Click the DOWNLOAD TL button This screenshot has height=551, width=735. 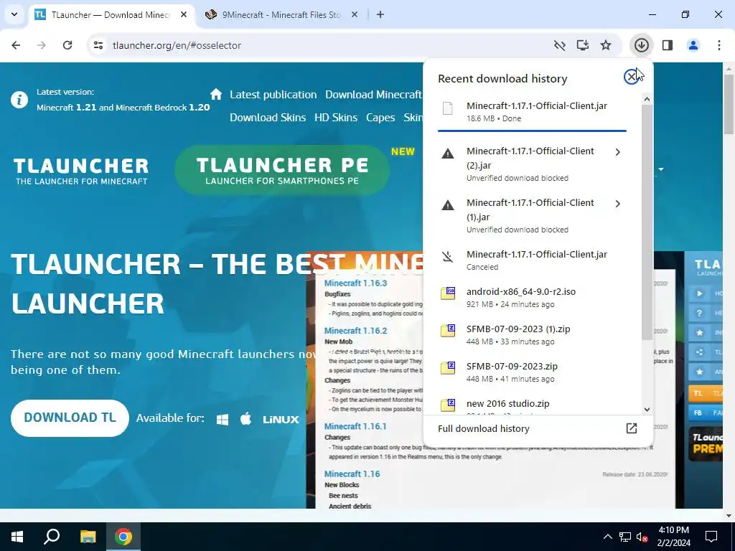coord(70,418)
